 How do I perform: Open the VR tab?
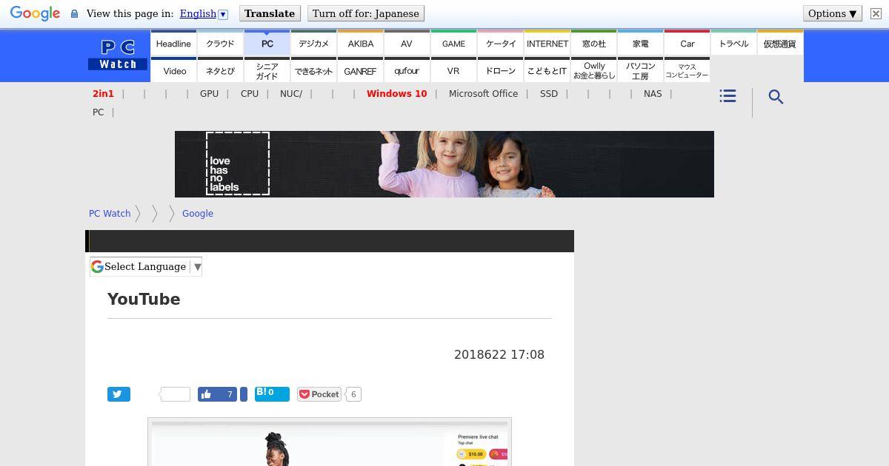point(453,71)
